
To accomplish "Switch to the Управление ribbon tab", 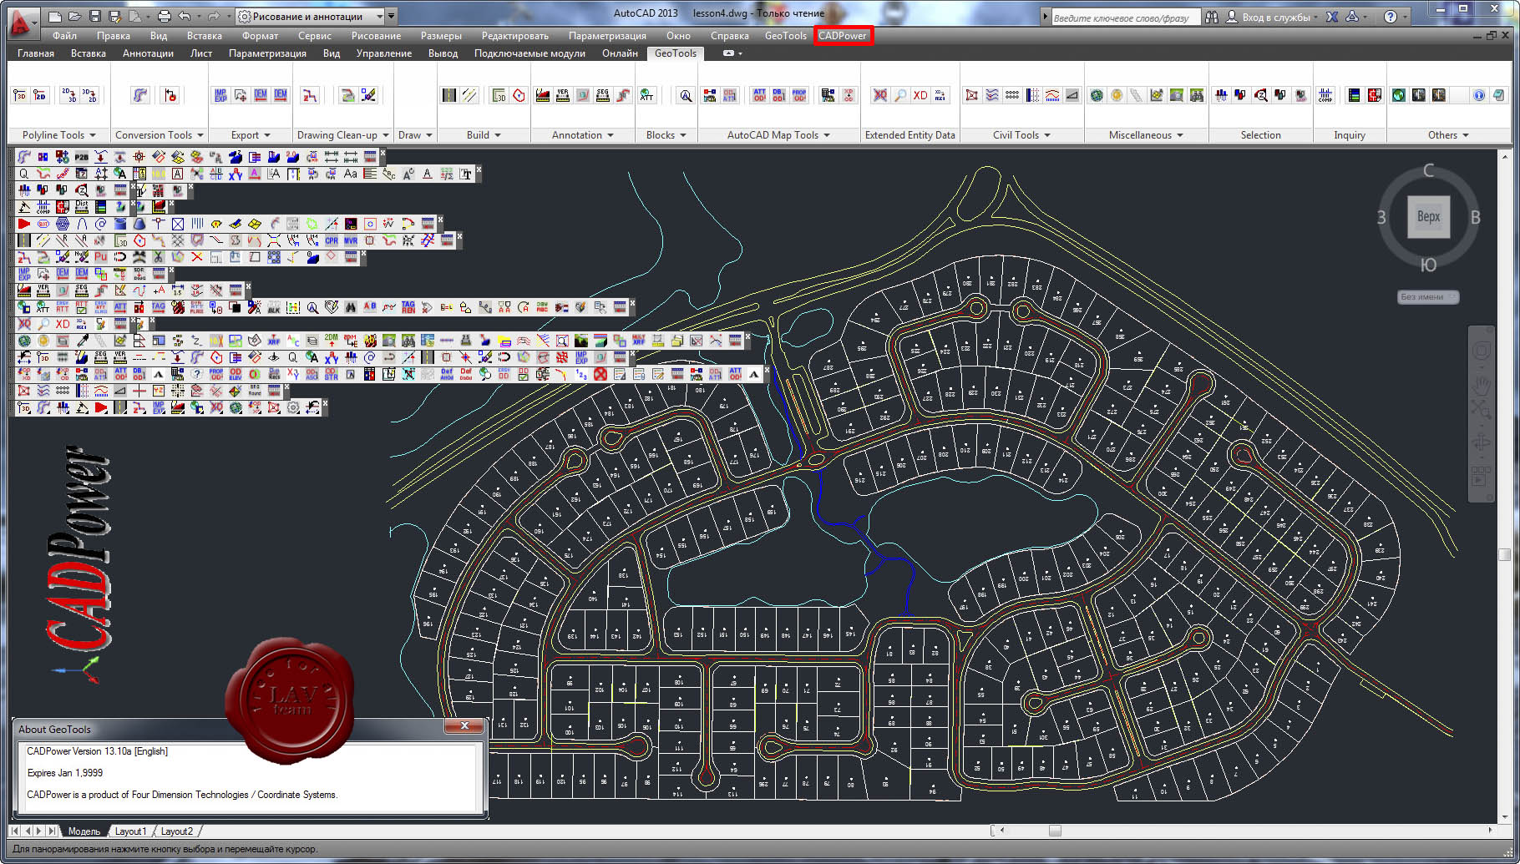I will 384,53.
